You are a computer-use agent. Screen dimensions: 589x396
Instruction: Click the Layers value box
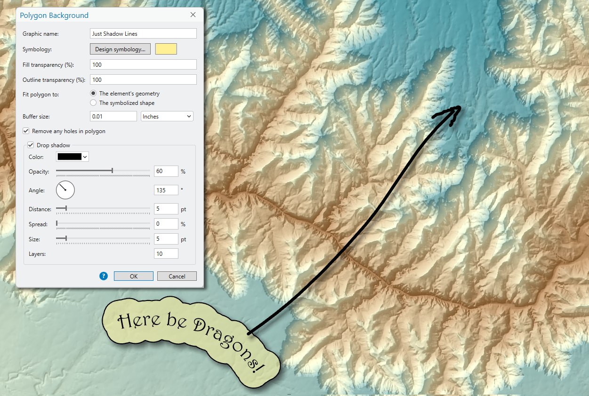[166, 253]
